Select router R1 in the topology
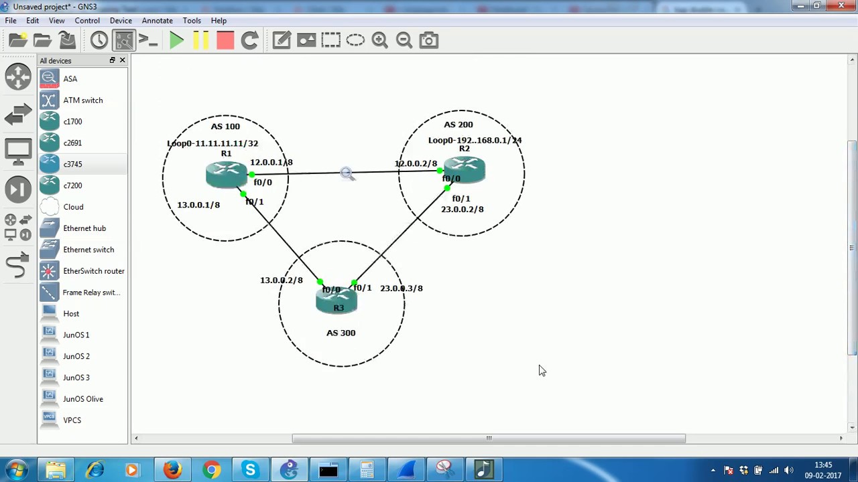Image resolution: width=858 pixels, height=482 pixels. tap(227, 175)
